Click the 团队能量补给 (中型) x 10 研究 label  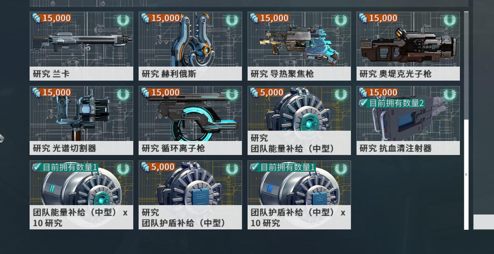pos(80,218)
